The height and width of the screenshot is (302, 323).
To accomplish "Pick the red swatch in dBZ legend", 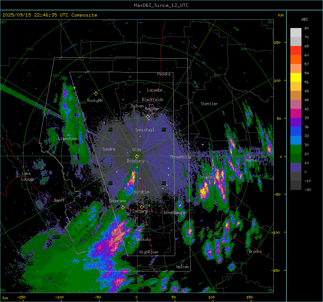I will [296, 51].
